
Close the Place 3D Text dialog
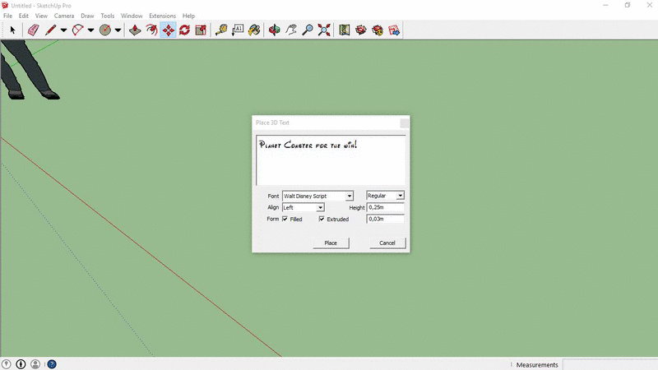click(x=404, y=123)
